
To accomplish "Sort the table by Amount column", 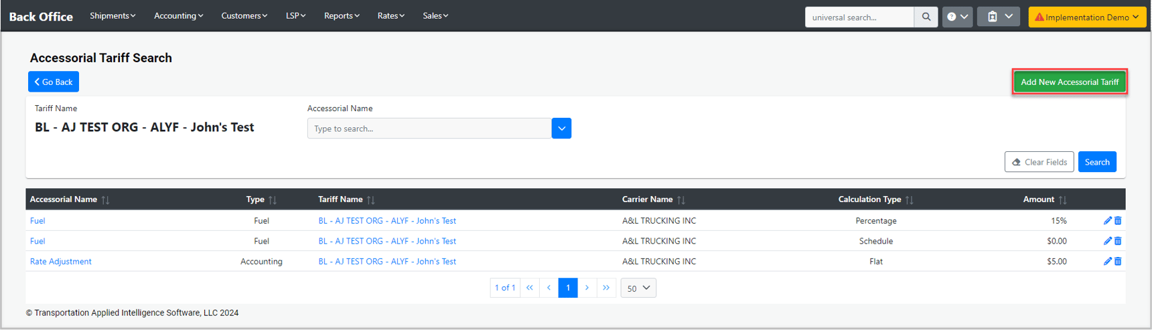I will pyautogui.click(x=1062, y=199).
